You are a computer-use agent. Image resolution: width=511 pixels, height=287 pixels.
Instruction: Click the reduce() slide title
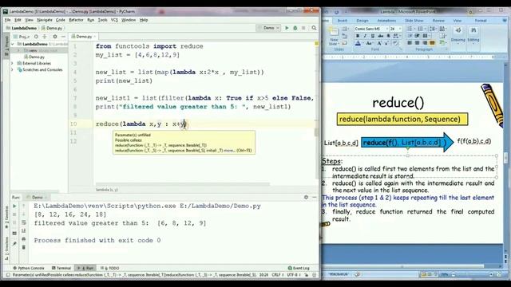(398, 103)
